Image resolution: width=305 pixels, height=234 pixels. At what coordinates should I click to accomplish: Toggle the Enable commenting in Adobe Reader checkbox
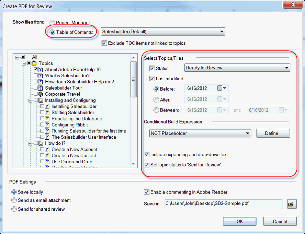(147, 192)
